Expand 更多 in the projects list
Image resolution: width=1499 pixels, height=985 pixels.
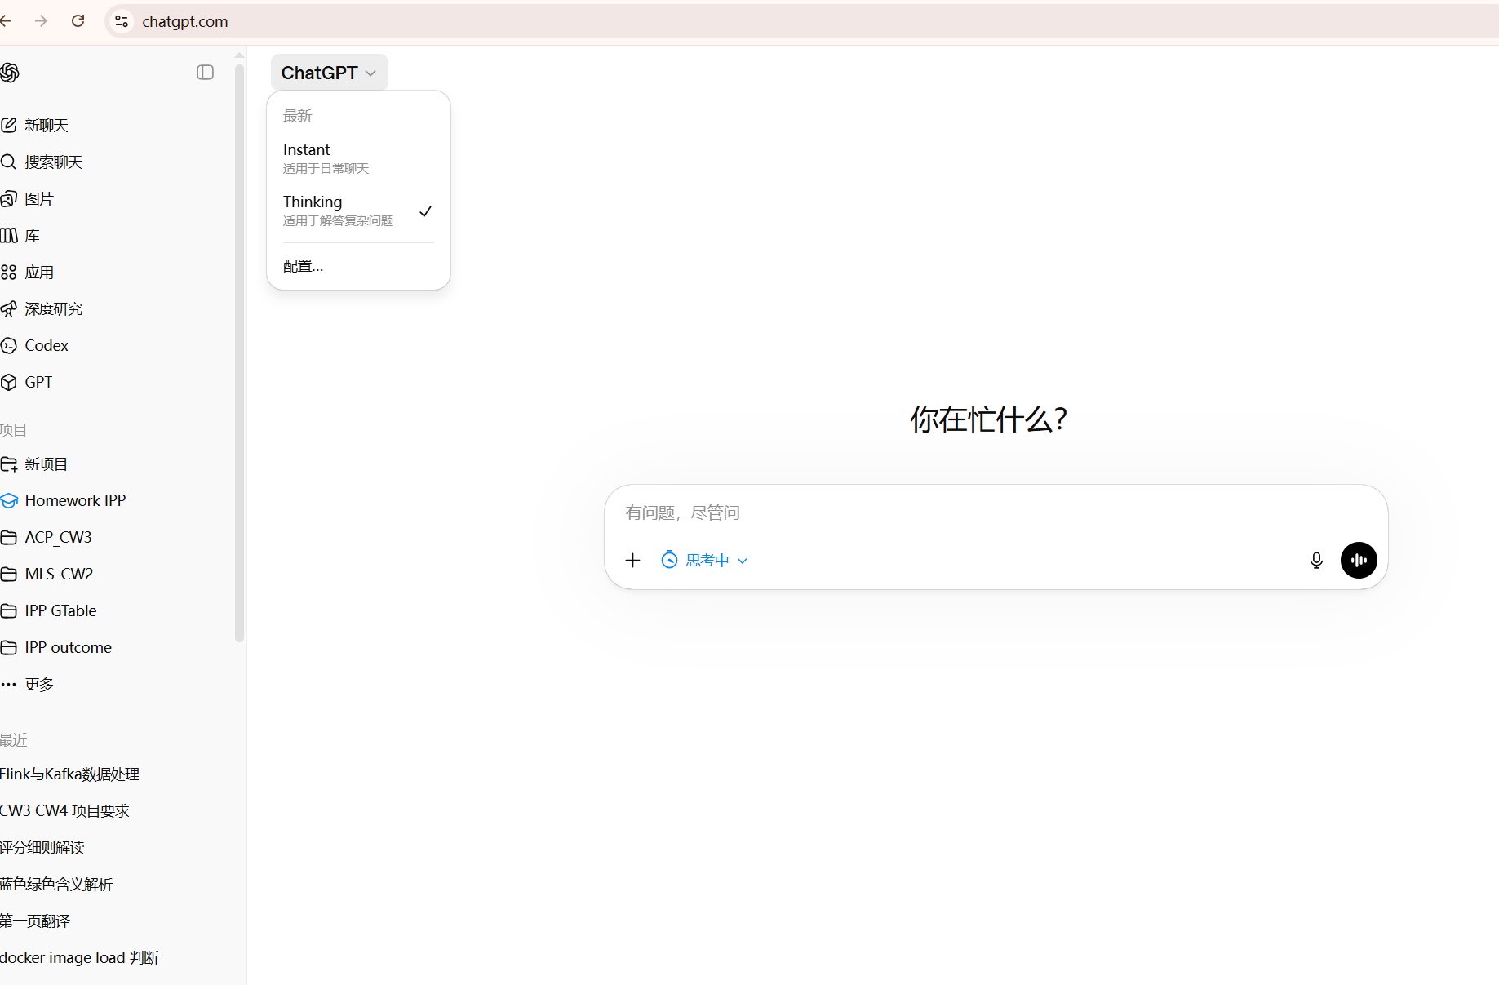tap(38, 685)
